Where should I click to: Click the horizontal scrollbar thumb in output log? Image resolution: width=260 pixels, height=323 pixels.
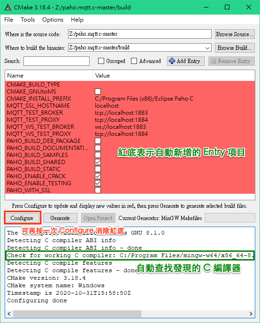coord(77,314)
